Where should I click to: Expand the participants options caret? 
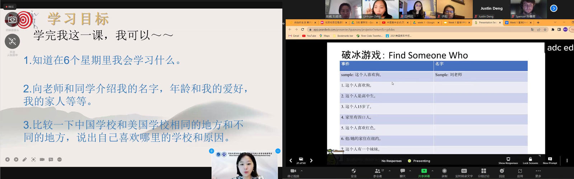click(390, 171)
